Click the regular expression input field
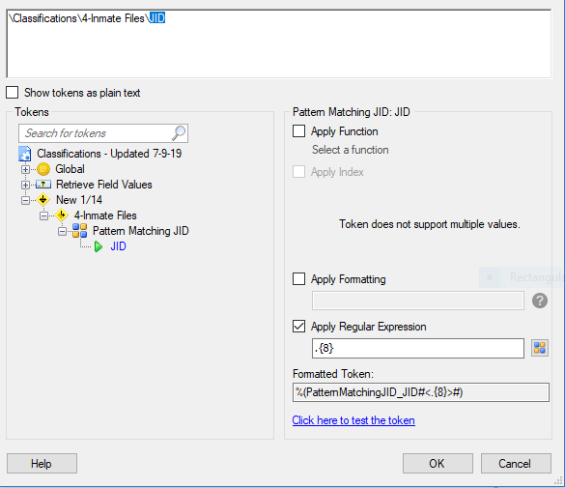565x488 pixels. tap(418, 348)
